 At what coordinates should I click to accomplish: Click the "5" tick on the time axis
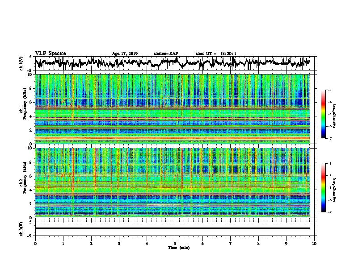click(x=175, y=244)
